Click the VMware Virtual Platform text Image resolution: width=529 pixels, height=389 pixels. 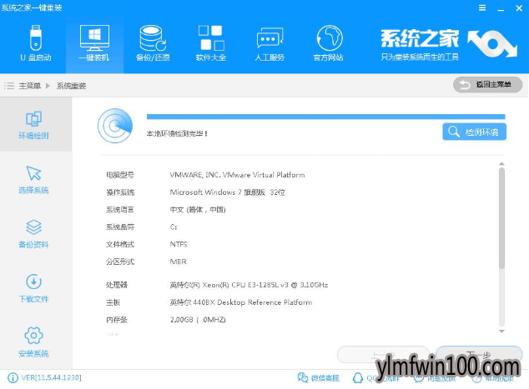tap(237, 175)
